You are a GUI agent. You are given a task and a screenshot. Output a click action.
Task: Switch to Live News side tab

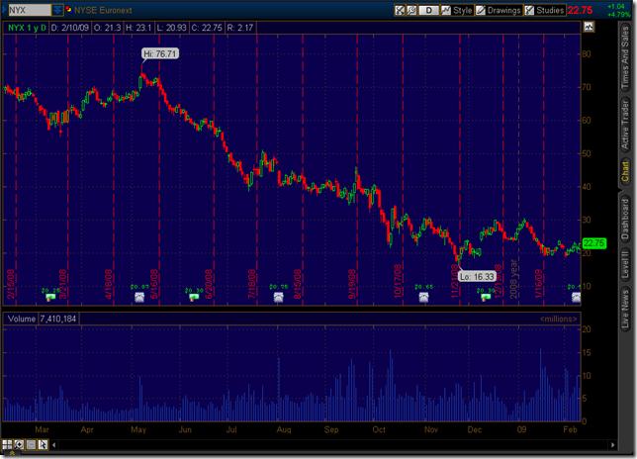[625, 309]
